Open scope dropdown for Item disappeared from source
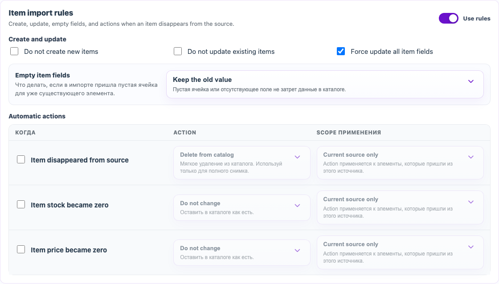Image resolution: width=499 pixels, height=284 pixels. (x=400, y=162)
